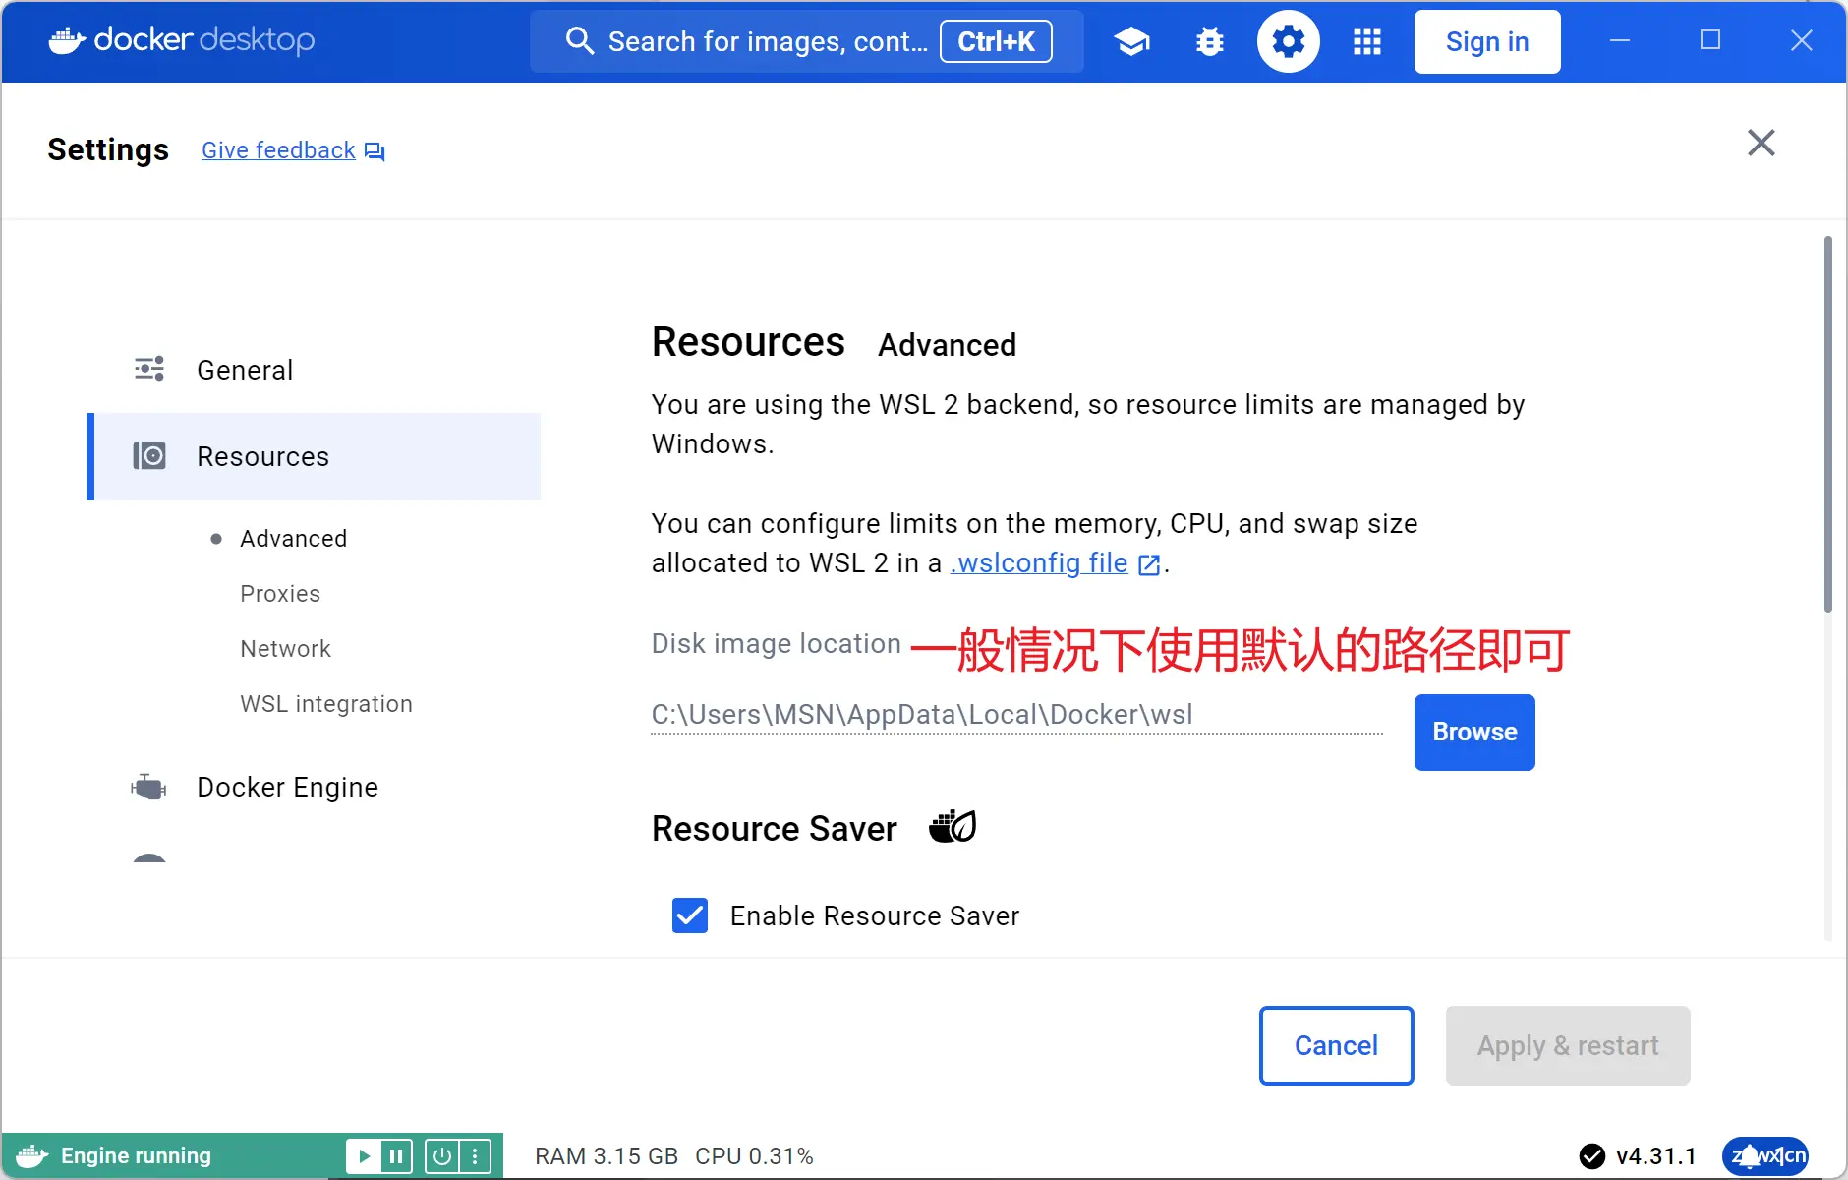Click the Docker Engine icon in sidebar

[149, 787]
